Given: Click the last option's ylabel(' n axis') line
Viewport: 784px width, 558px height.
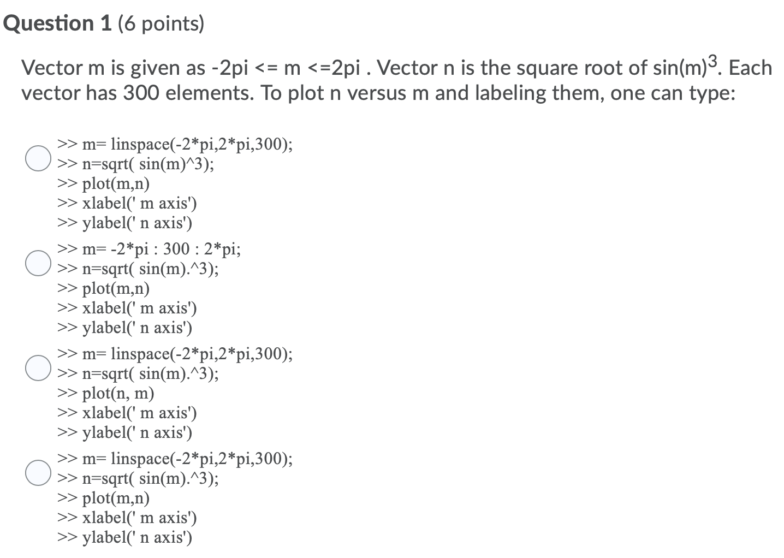Looking at the screenshot, I should click(x=126, y=537).
